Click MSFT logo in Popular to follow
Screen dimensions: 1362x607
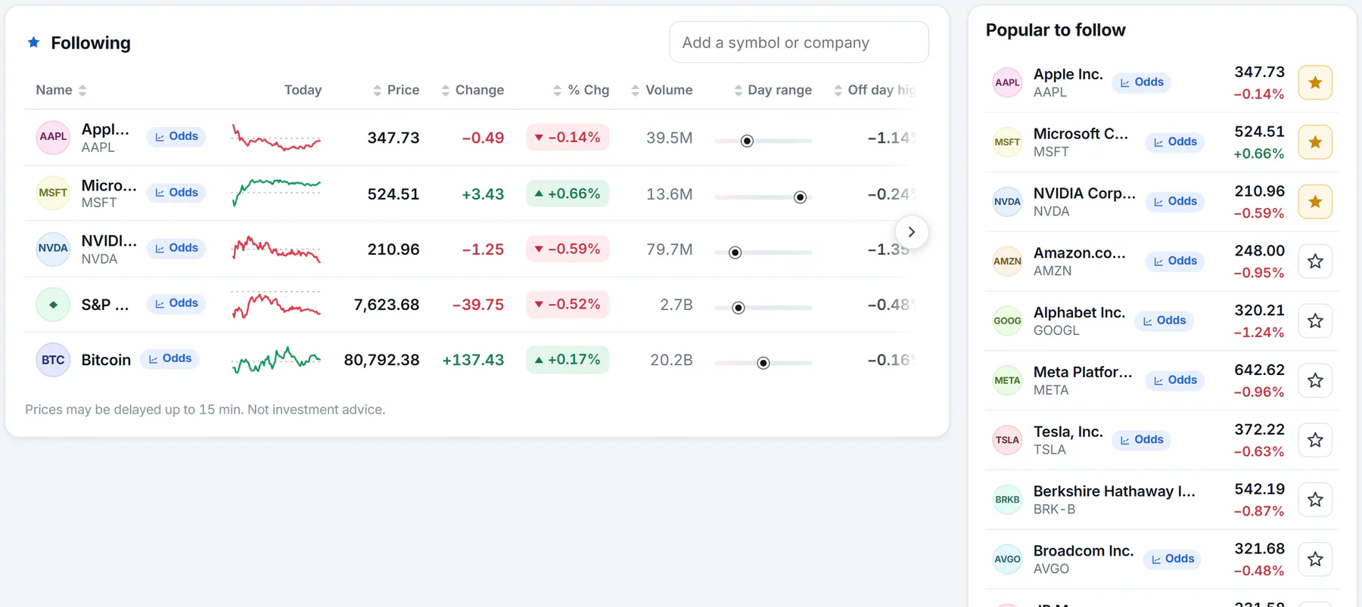click(x=1007, y=142)
